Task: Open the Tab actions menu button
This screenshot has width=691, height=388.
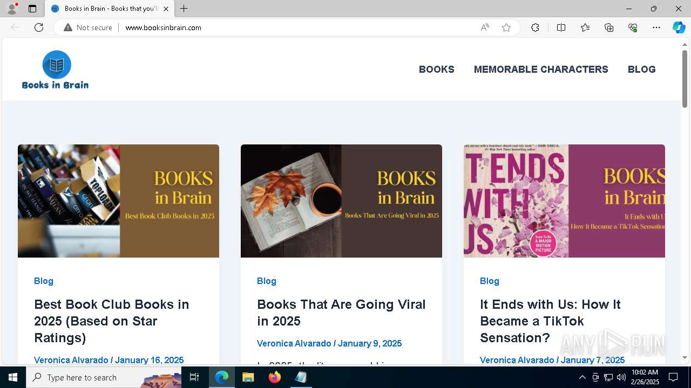Action: click(x=32, y=9)
